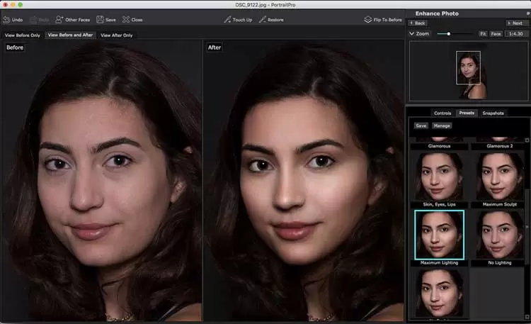Screen dimensions: 531x324
Task: Collapse the Zoom section chevron
Action: pyautogui.click(x=411, y=33)
